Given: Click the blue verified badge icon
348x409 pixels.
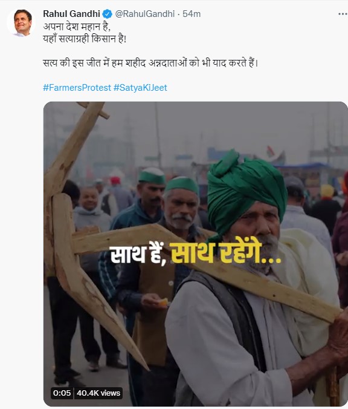Looking at the screenshot, I should (108, 14).
